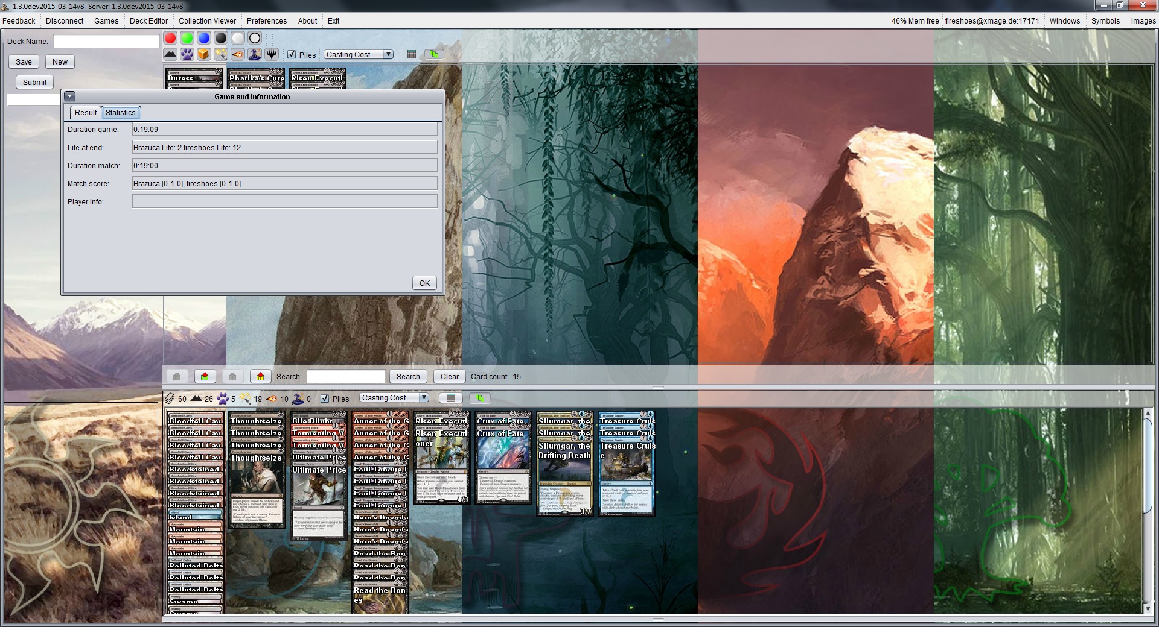Click the deck enchantment hat icon showing 0
Viewport: 1159px width, 627px height.
pos(298,399)
